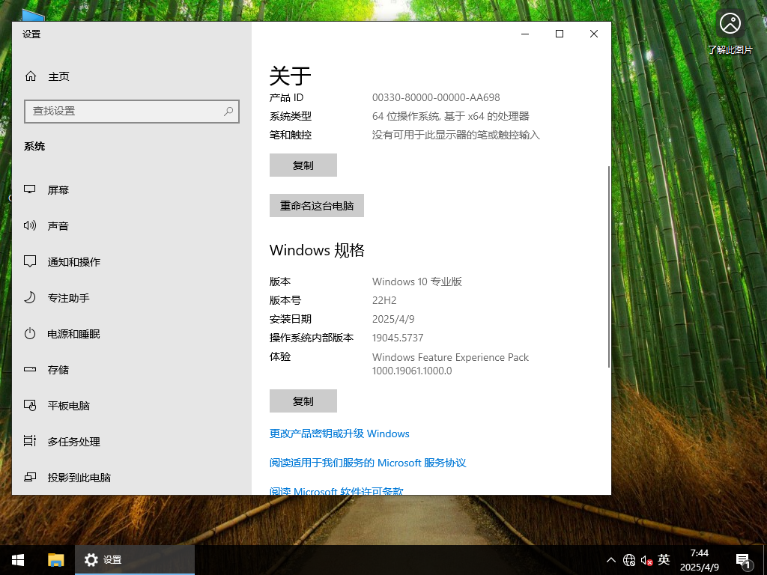Click the 主页 home icon

pyautogui.click(x=30, y=76)
